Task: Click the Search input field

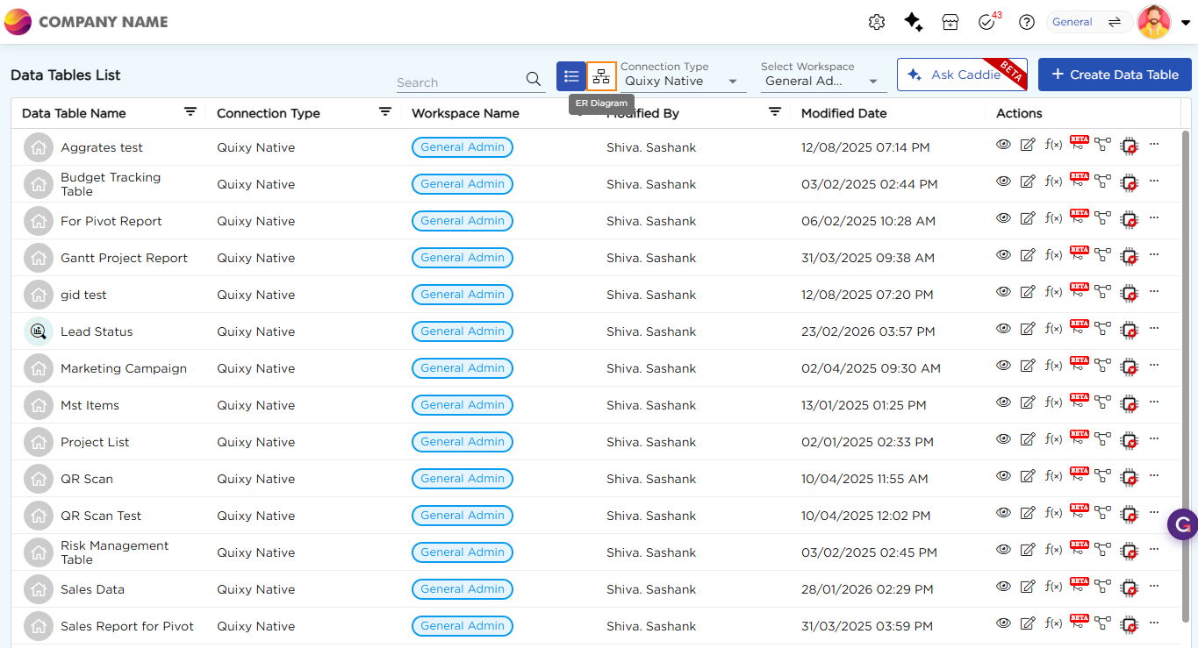Action: 459,82
